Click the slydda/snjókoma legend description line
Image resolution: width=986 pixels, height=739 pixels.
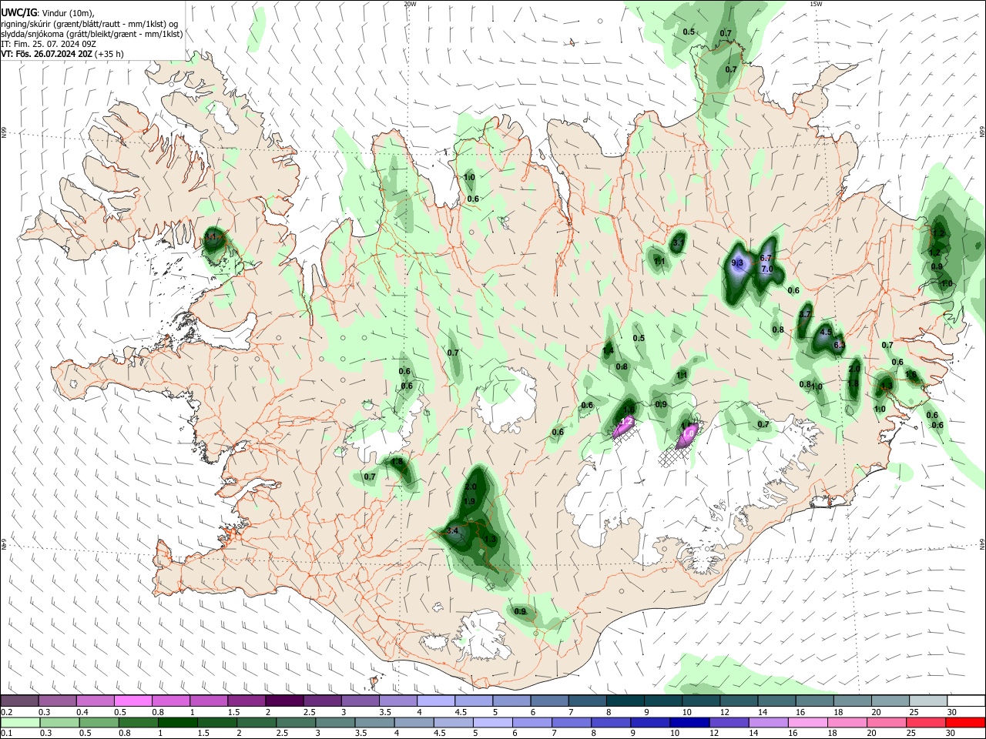tap(92, 34)
